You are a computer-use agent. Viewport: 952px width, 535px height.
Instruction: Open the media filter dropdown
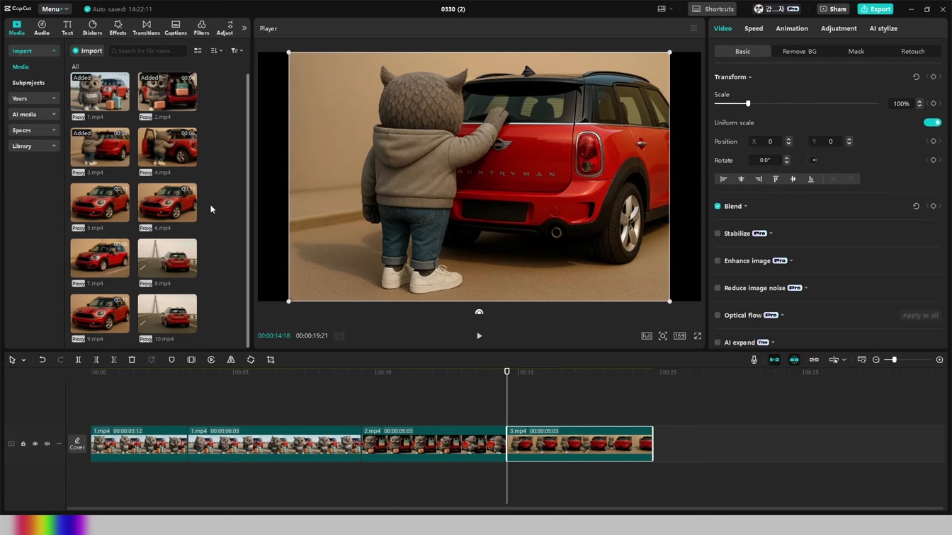coord(237,51)
